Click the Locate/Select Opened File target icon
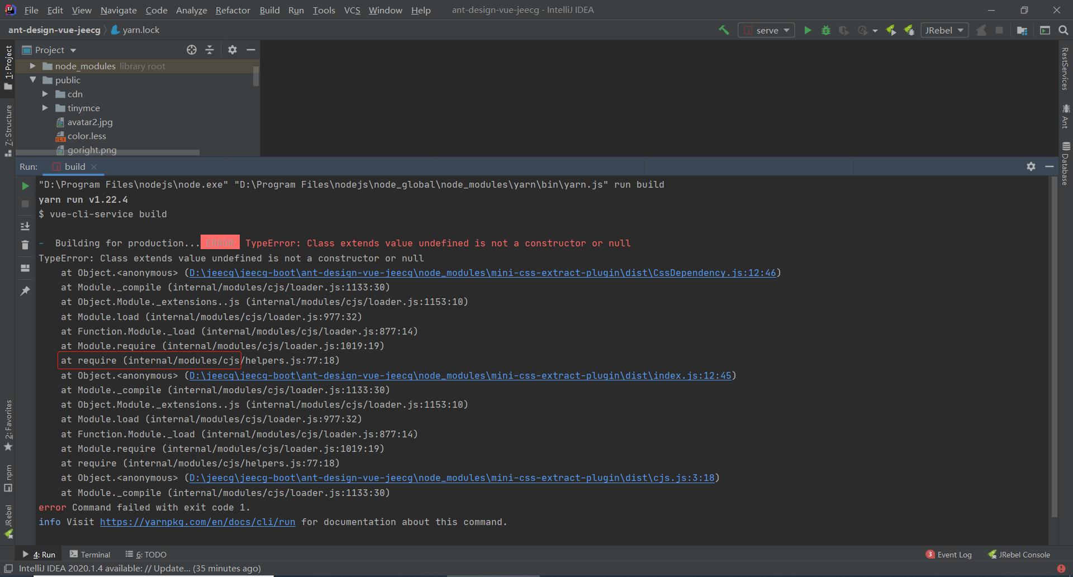Viewport: 1073px width, 577px height. (x=192, y=50)
